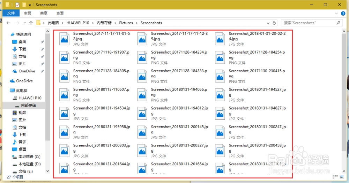Viewport: 349px width, 183px height.
Task: Refresh the Screenshots folder view
Action: pos(274,23)
